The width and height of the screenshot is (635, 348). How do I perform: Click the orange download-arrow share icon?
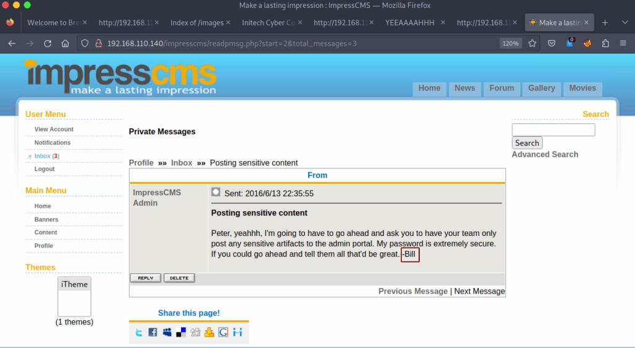(209, 333)
